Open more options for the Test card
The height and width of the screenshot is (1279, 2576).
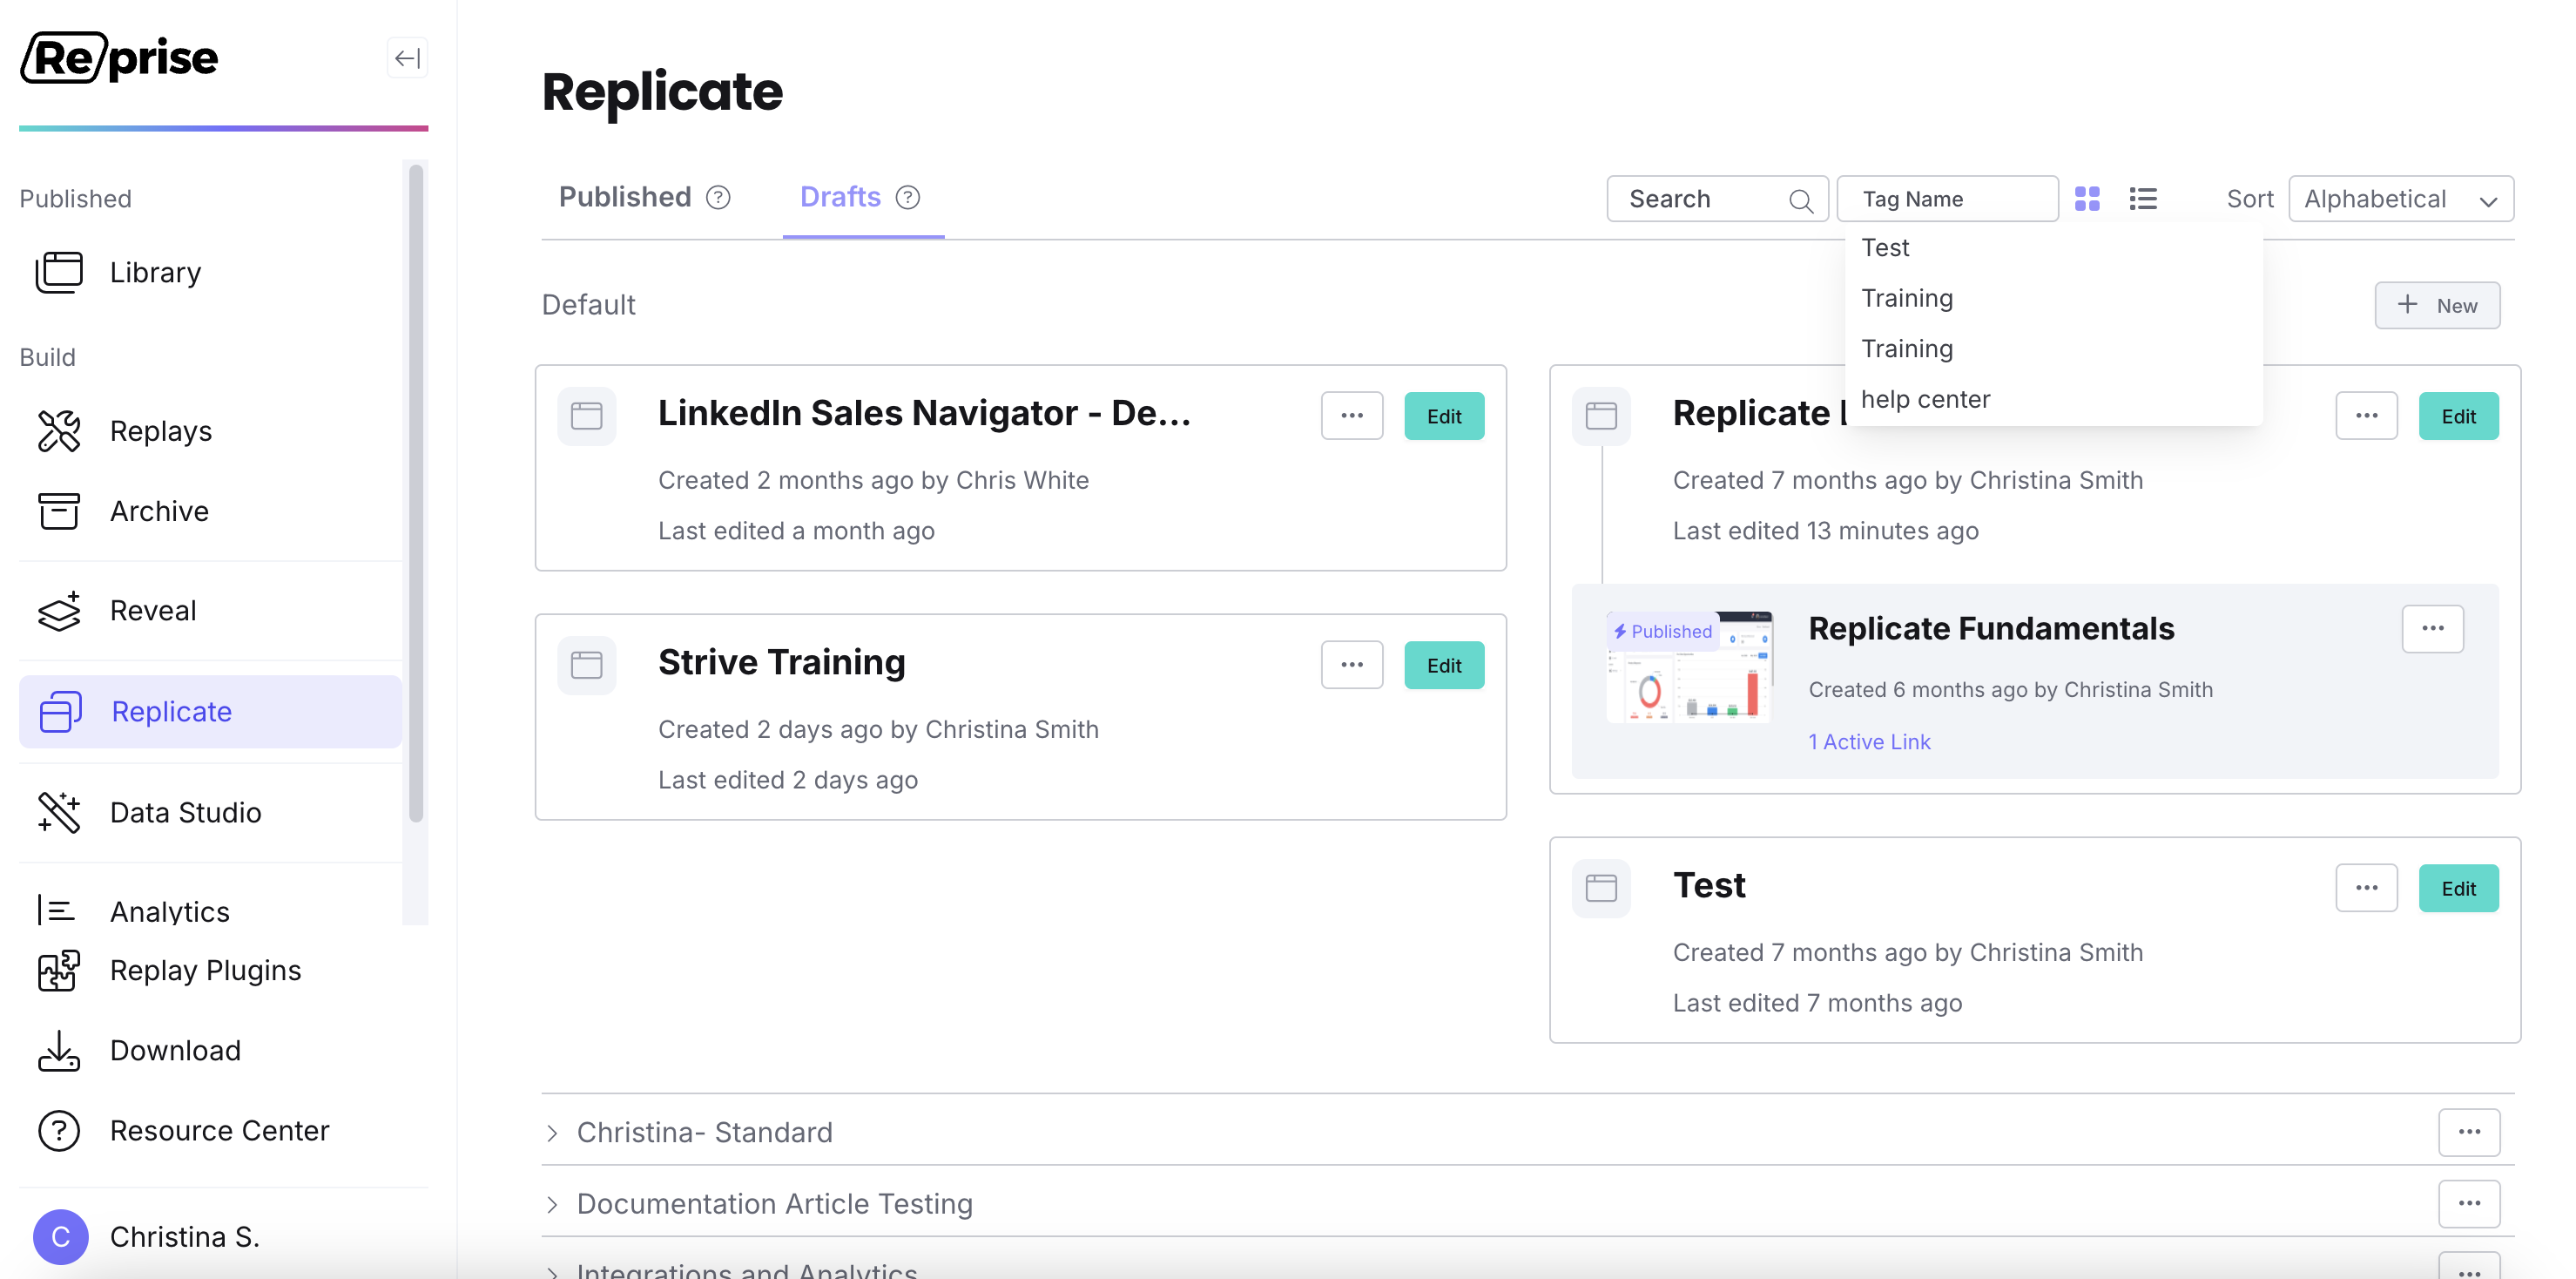tap(2366, 888)
